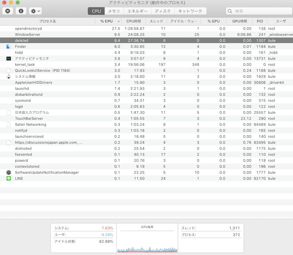293x255 pixels.
Task: Toggle sort order on % CPU column
Action: pos(109,21)
